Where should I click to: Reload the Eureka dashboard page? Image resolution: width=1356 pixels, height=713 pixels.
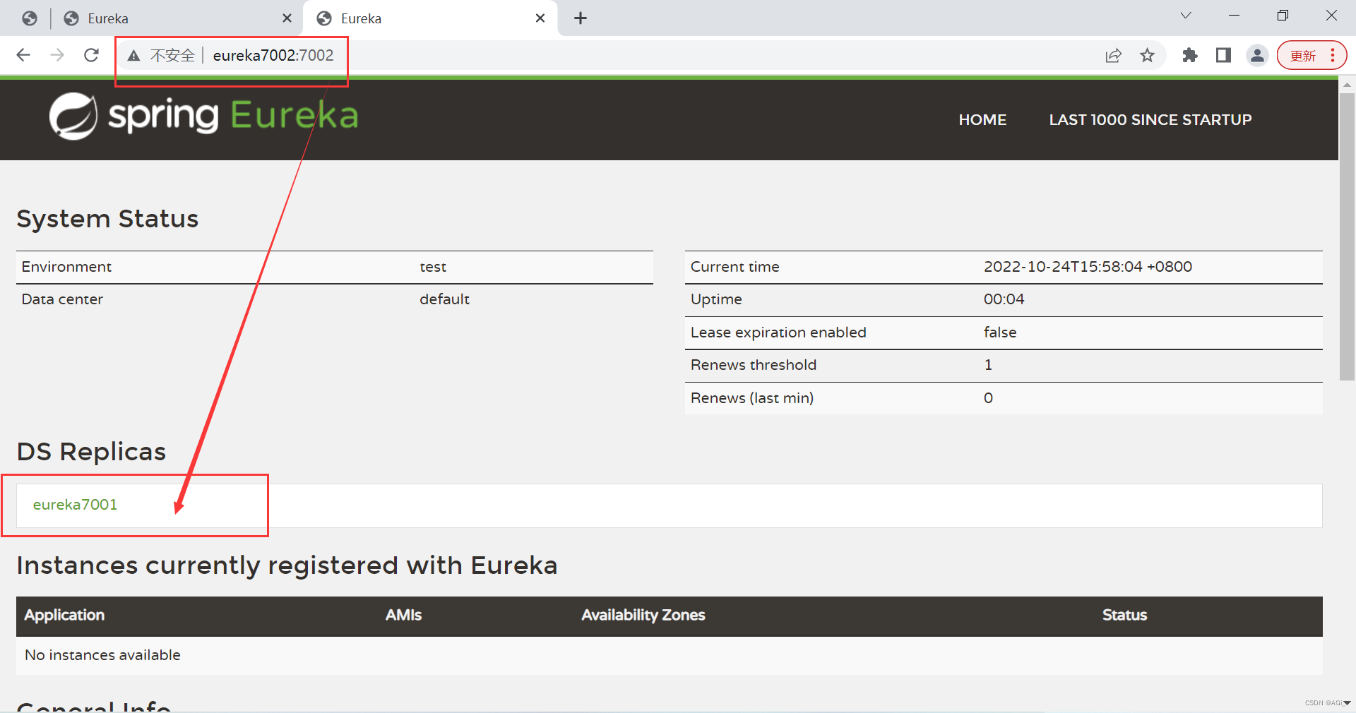click(91, 55)
